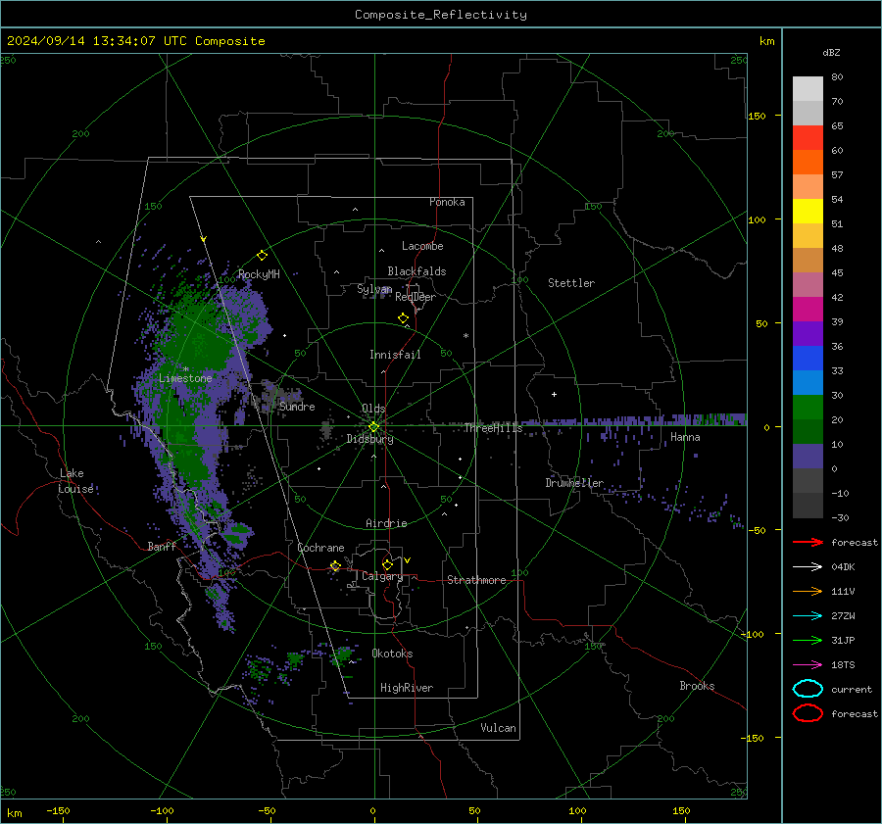This screenshot has height=824, width=882.
Task: Click the magenta 39-42 dBZ swatch
Action: pos(808,310)
